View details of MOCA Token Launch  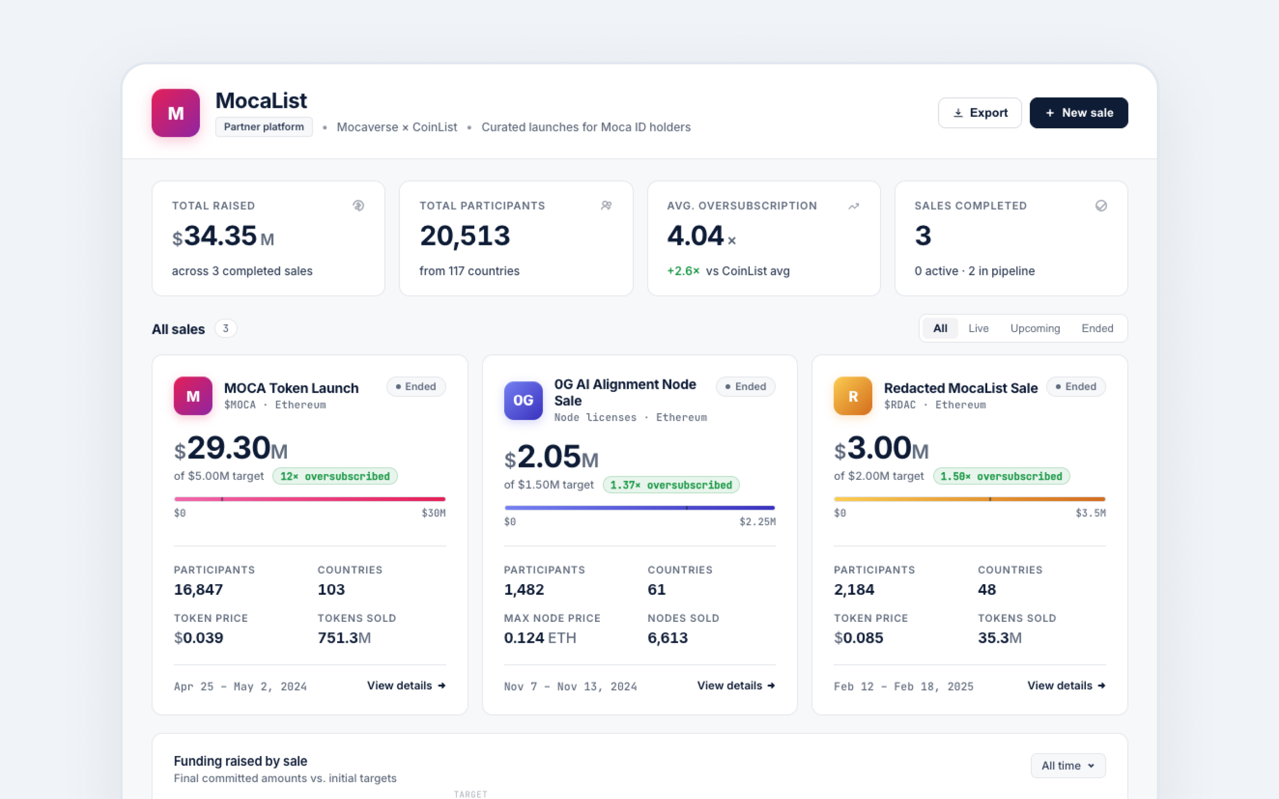click(x=406, y=685)
